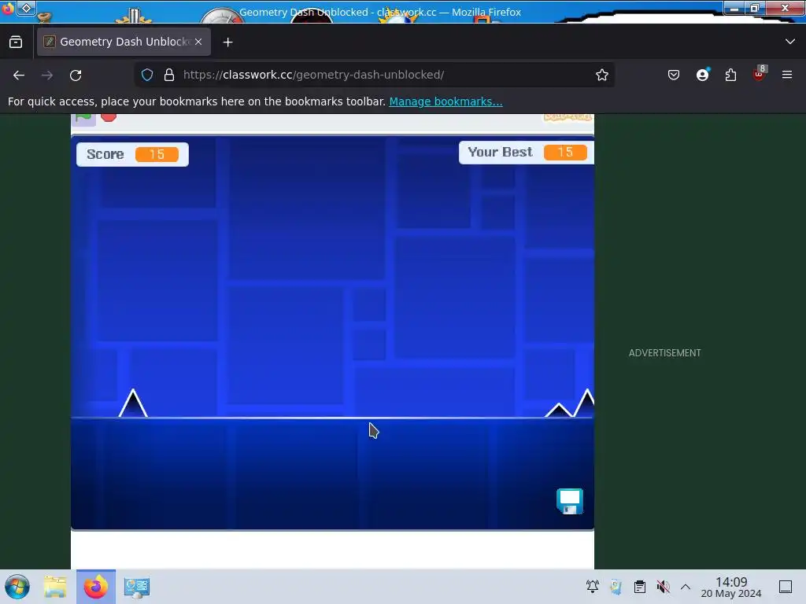Close the Firefox window

(785, 8)
